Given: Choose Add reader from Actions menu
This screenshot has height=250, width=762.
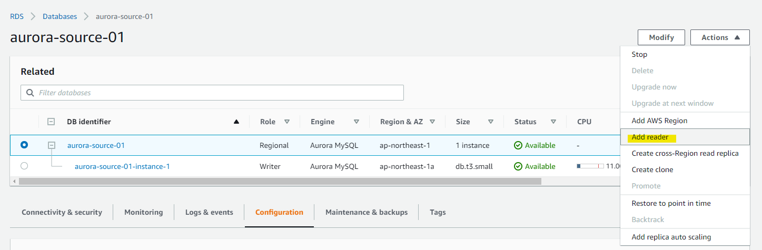Looking at the screenshot, I should (x=650, y=137).
